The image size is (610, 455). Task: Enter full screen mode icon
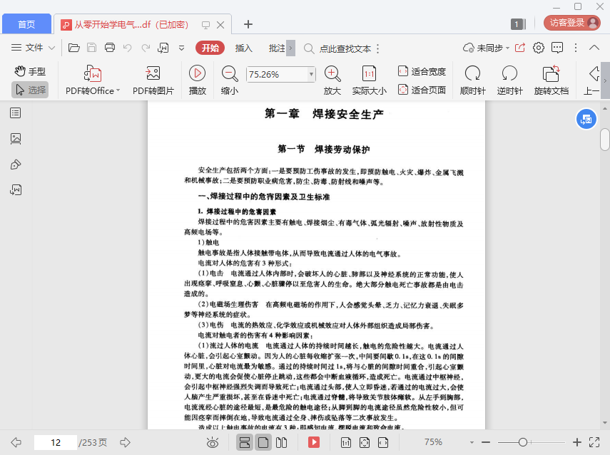pos(594,442)
